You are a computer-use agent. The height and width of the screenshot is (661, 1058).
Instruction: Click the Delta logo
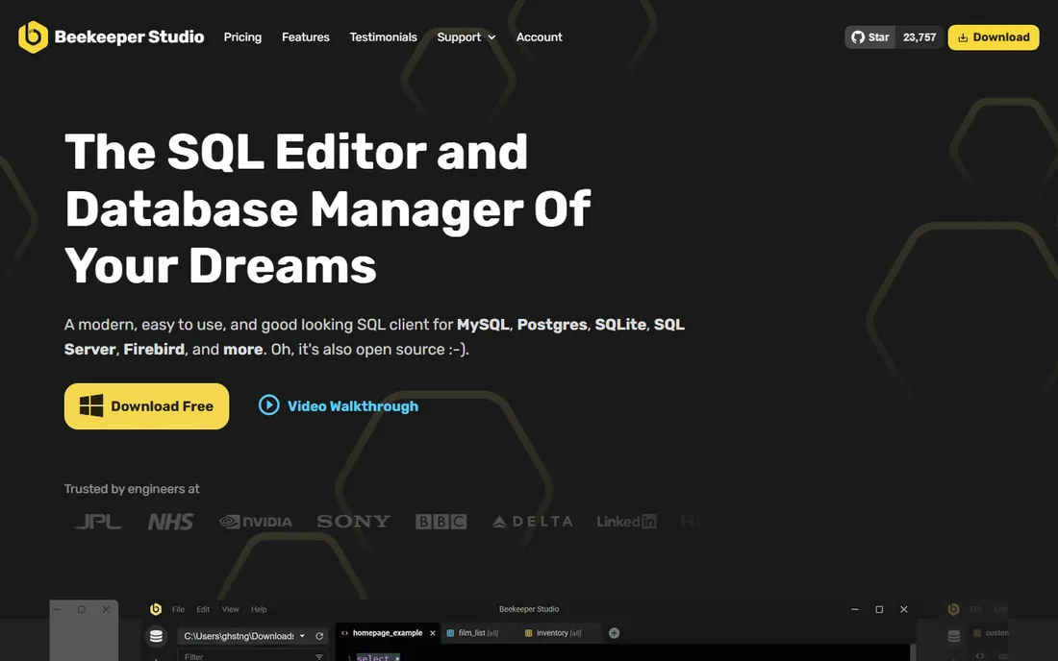point(533,522)
